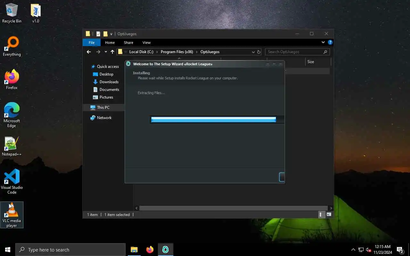Open File Explorer from the taskbar
Viewport: 410px width, 256px height.
(x=134, y=250)
